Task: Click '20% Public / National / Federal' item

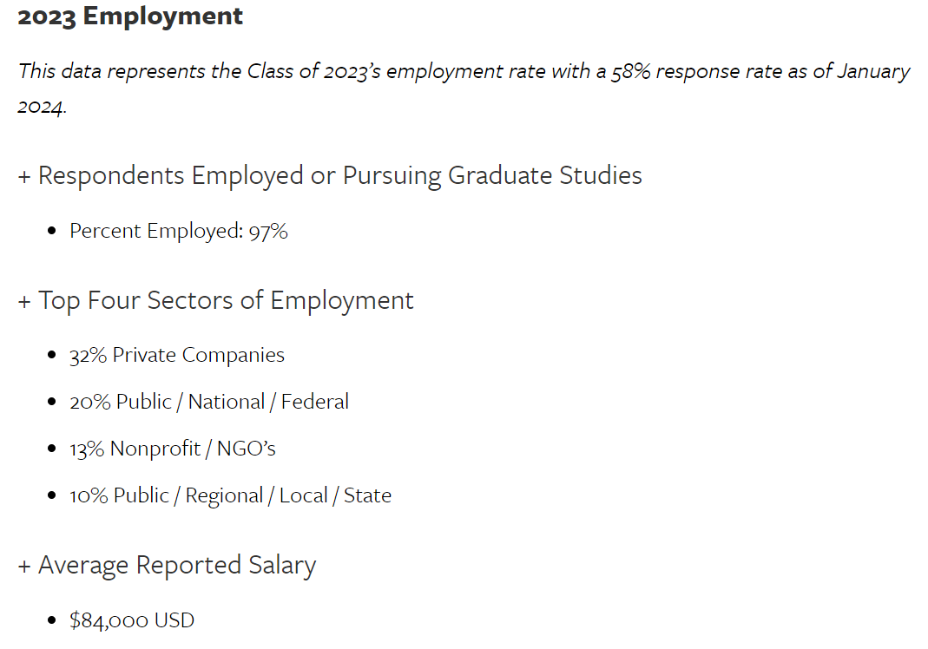Action: [x=209, y=402]
